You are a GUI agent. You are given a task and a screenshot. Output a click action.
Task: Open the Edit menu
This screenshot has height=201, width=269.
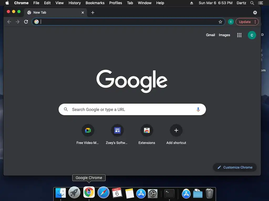pos(47,3)
